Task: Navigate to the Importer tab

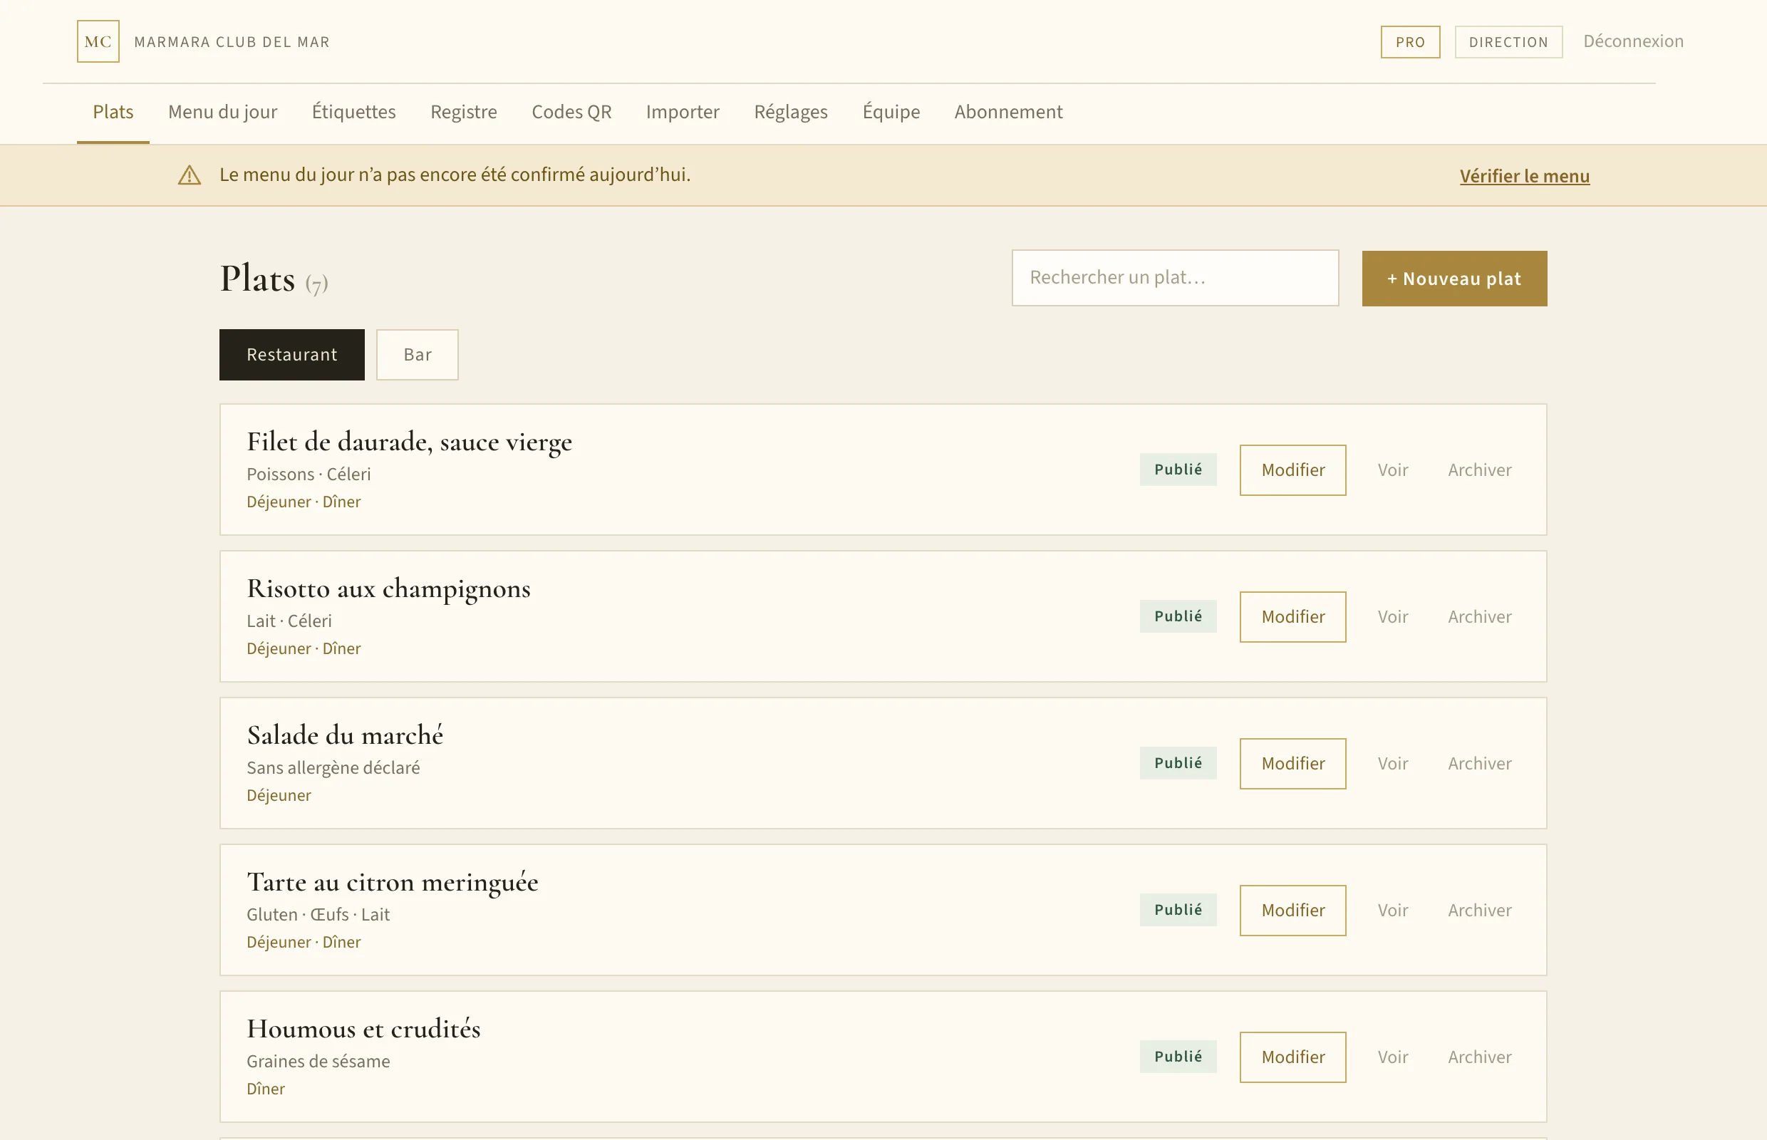Action: pyautogui.click(x=683, y=112)
